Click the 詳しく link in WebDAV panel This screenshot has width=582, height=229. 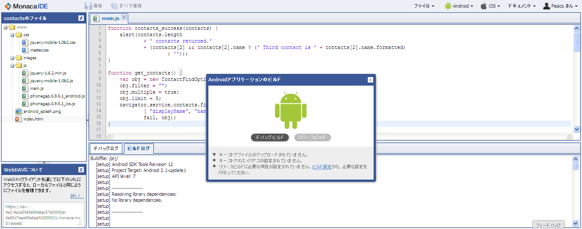[x=77, y=196]
